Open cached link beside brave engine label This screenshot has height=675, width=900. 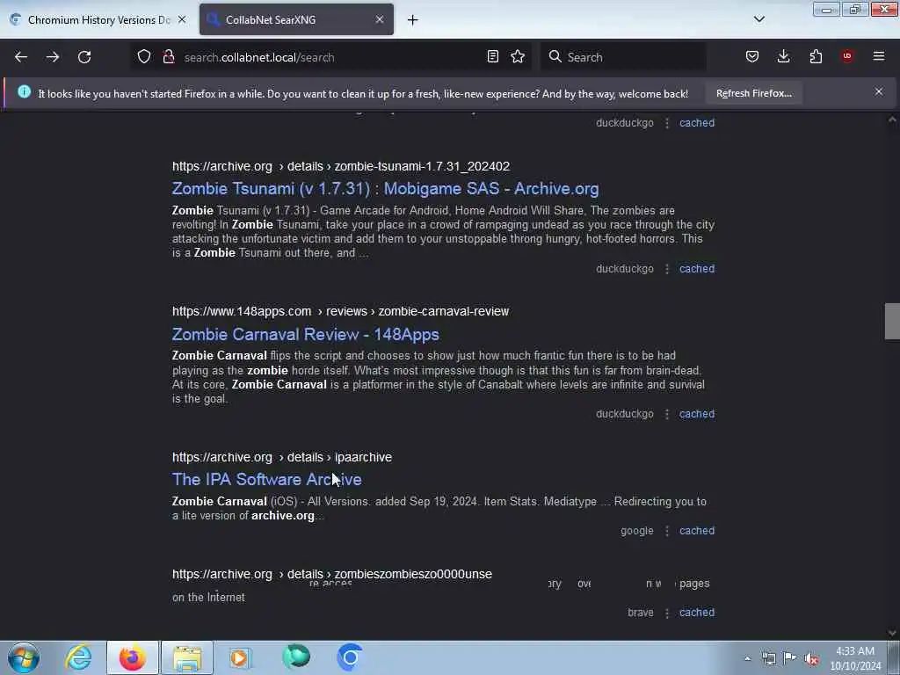[697, 613]
